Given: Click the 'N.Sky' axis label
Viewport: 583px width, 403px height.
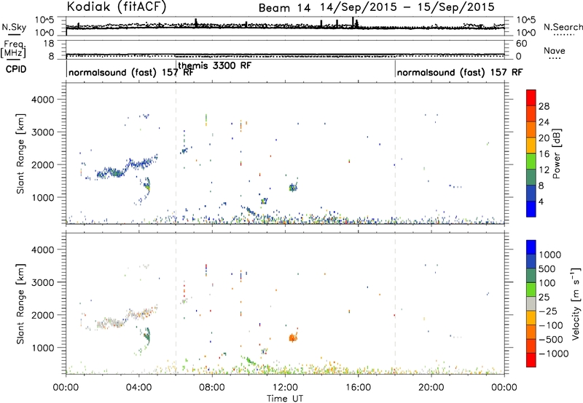Looking at the screenshot, I should (x=14, y=27).
